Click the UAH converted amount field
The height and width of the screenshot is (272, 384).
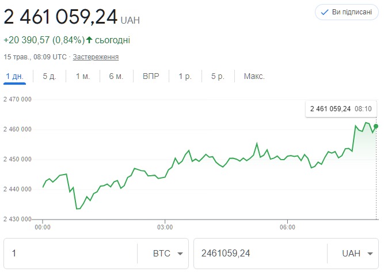click(x=259, y=254)
